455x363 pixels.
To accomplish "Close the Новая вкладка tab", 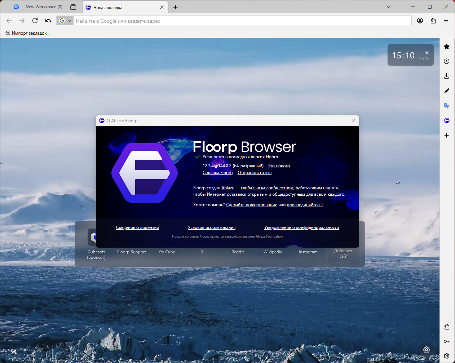I will pos(162,7).
